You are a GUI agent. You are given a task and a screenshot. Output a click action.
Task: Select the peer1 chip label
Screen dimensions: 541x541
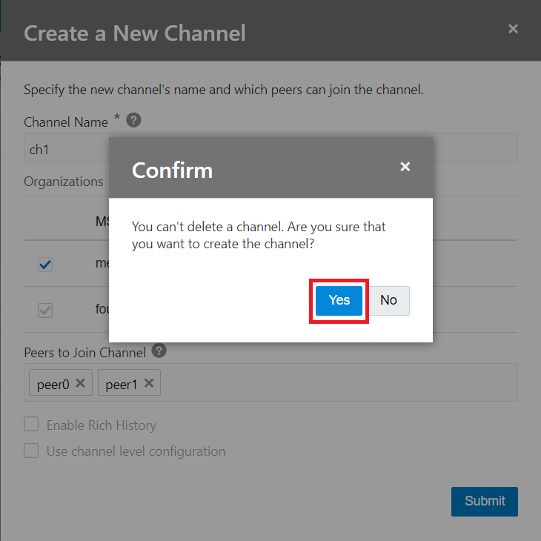coord(122,384)
